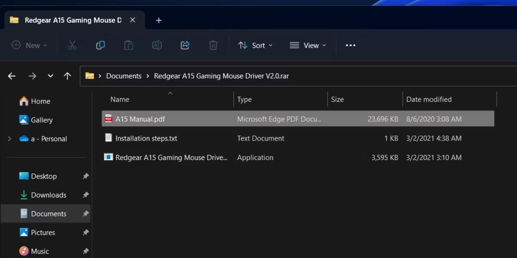This screenshot has width=517, height=258.
Task: Unpin Pictures using its pin icon
Action: [x=85, y=233]
